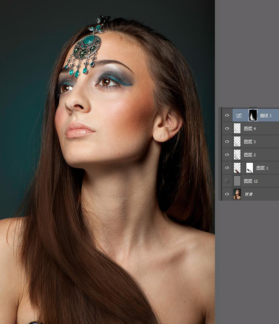The image size is (279, 324).
Task: Select the 图层 3 layer thumbnail
Action: coord(237,141)
